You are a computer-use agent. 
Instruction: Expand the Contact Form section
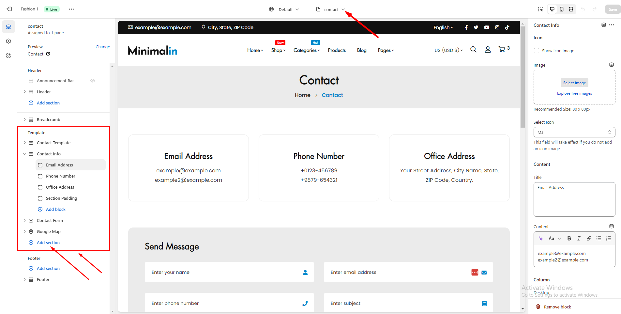(x=24, y=220)
